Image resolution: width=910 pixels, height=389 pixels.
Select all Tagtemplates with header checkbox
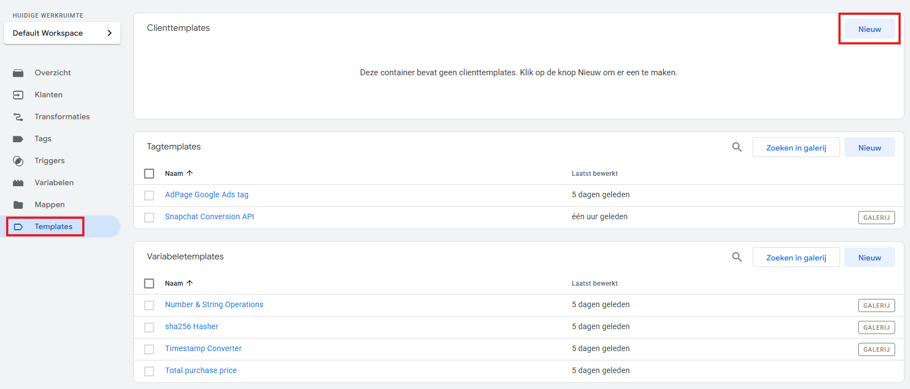click(x=149, y=174)
